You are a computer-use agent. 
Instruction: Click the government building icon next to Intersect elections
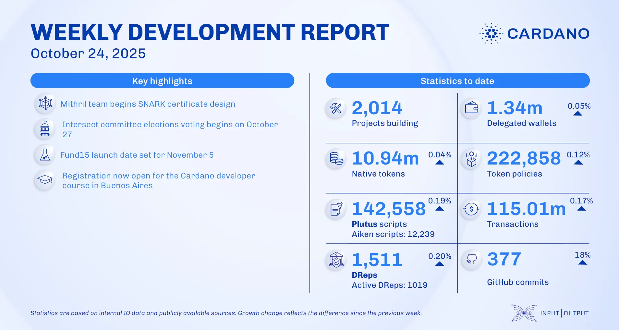45,129
